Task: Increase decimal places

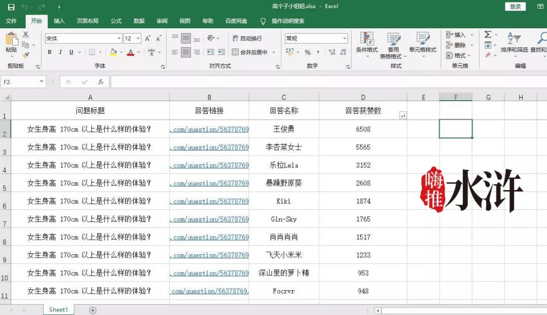Action: [332, 52]
